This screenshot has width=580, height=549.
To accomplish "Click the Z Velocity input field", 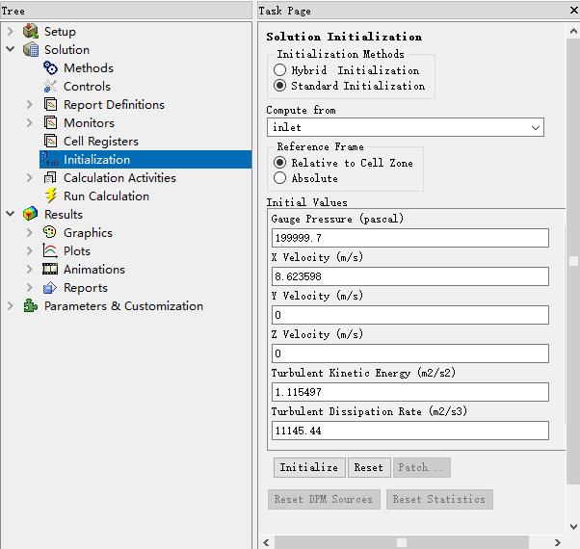I will [410, 353].
